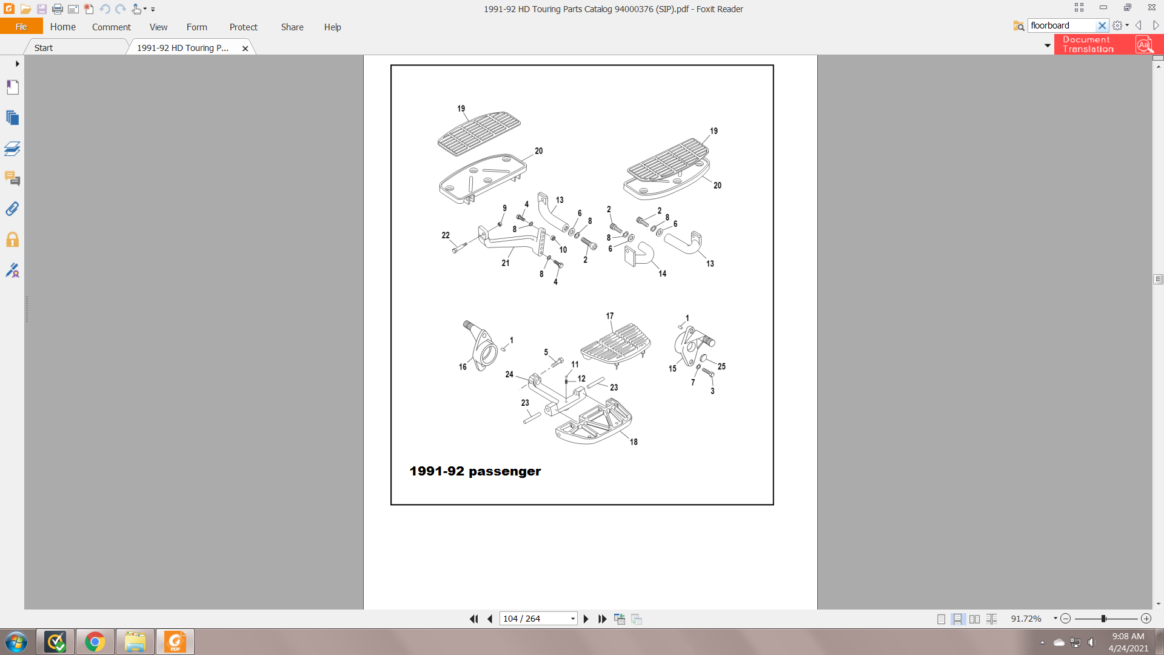This screenshot has width=1164, height=655.
Task: Click the Open folder icon
Action: click(25, 9)
